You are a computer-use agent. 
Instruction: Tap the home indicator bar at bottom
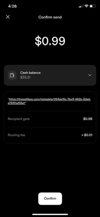(50, 214)
